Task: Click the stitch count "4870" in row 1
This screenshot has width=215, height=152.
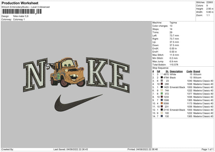Action: 166,74
